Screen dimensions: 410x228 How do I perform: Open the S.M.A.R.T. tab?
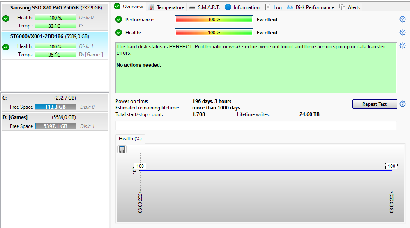click(x=205, y=7)
